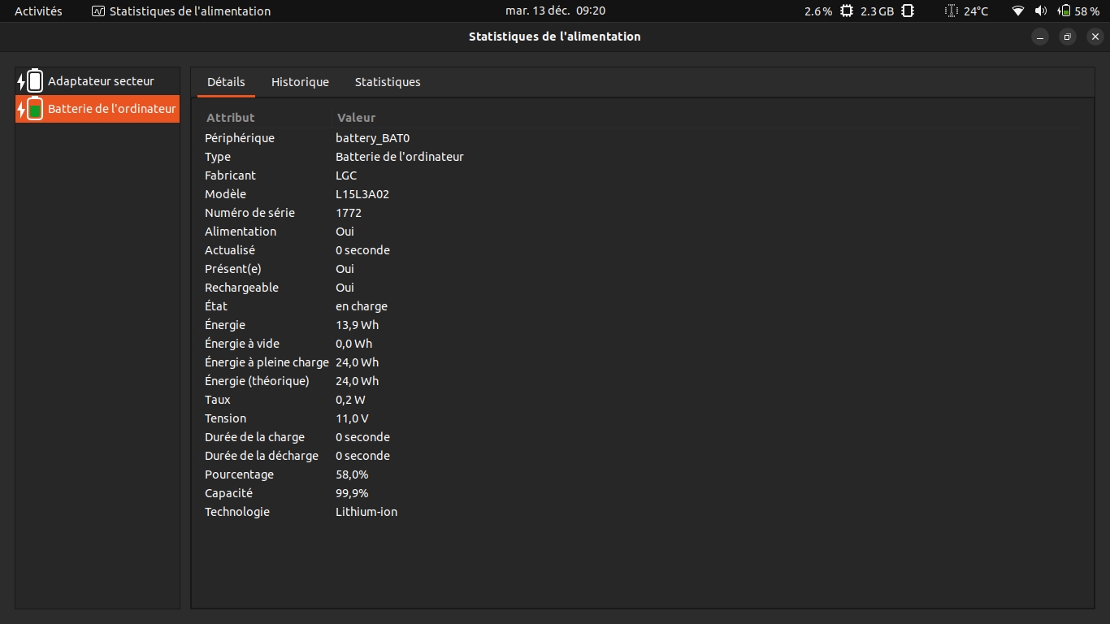Screen dimensions: 1110x624
Task: Open the Statistiques de l'alimentation app menu
Action: tap(181, 11)
